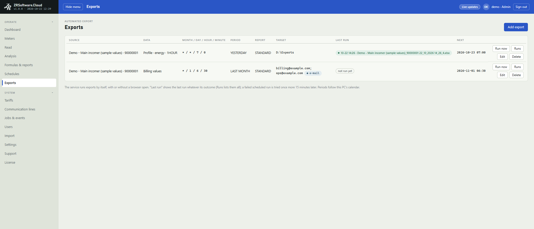The image size is (534, 229).
Task: Open Analysis from the sidebar
Action: [x=29, y=56]
